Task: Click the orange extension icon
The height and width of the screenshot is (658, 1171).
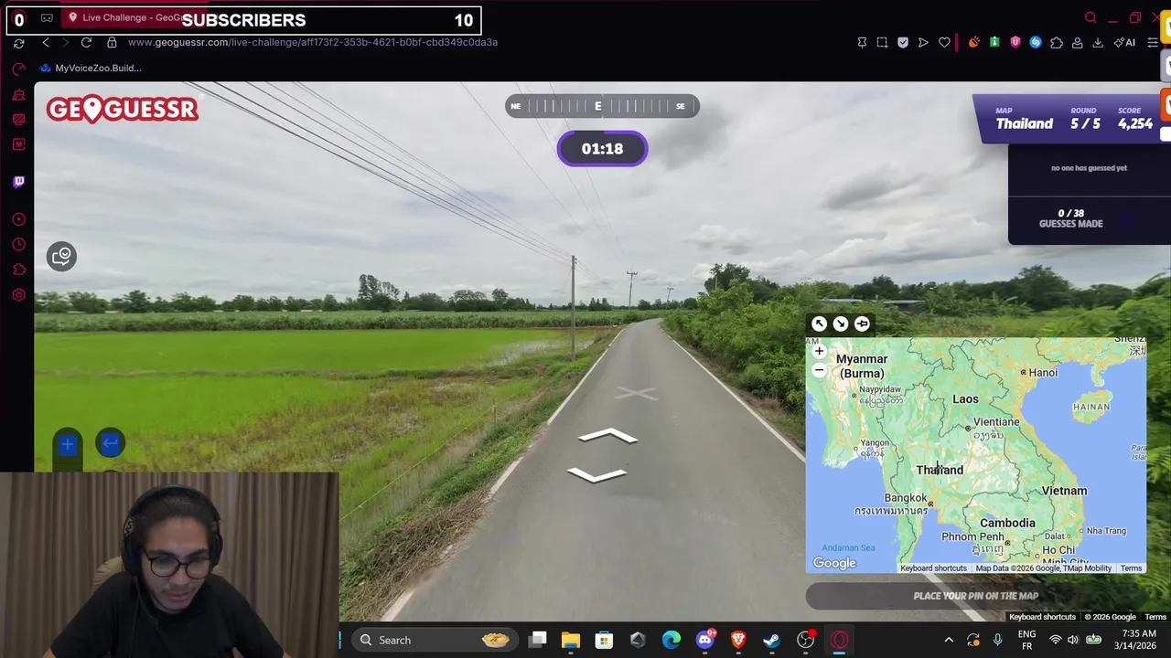Action: pos(973,42)
